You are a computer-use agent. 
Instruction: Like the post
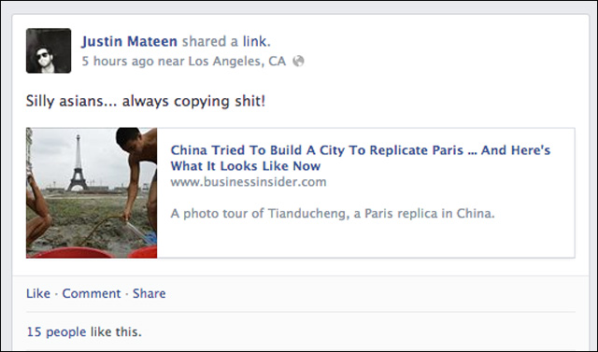click(x=38, y=293)
